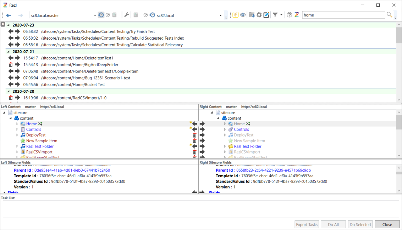
Task: Open the filter dropdown arrow
Action: [281, 15]
